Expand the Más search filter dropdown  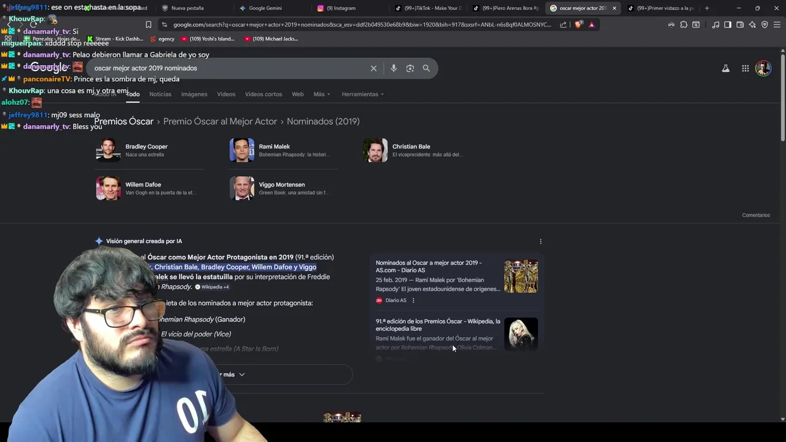[322, 94]
